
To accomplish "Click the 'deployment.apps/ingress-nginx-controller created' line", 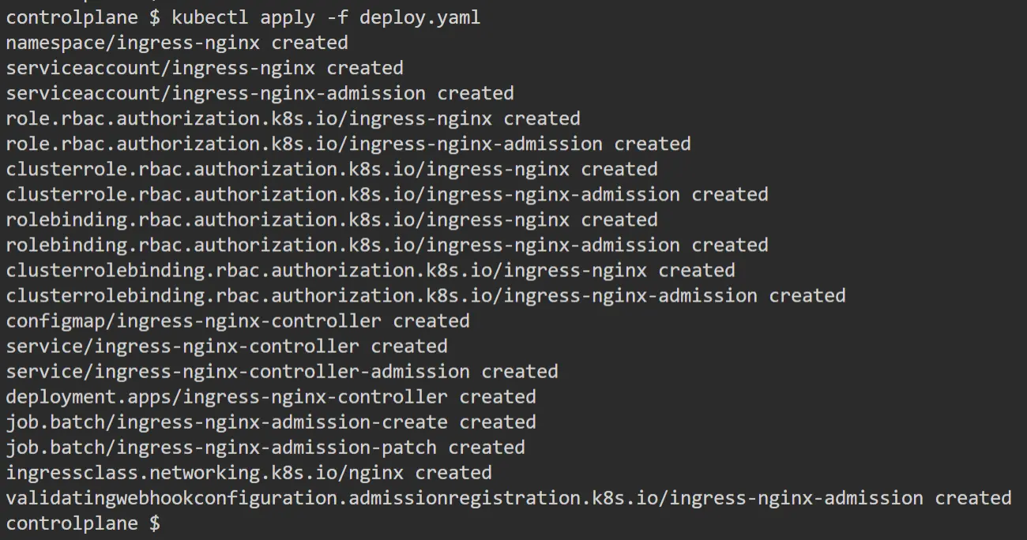I will tap(270, 396).
